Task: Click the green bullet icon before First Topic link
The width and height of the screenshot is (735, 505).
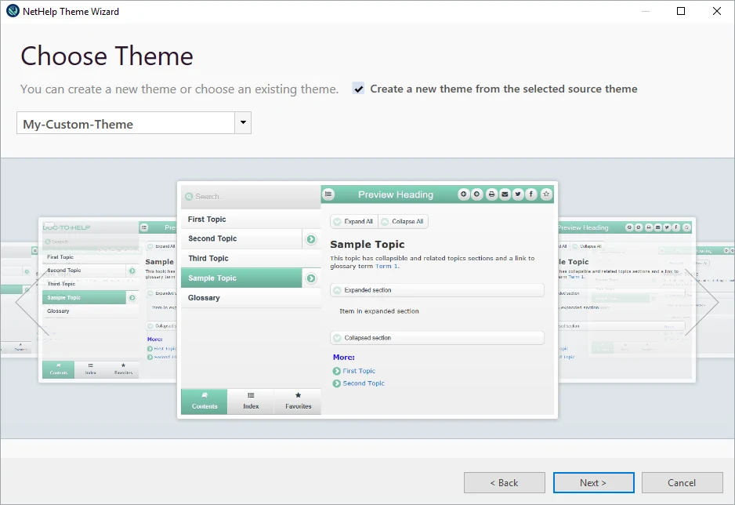Action: (x=337, y=371)
